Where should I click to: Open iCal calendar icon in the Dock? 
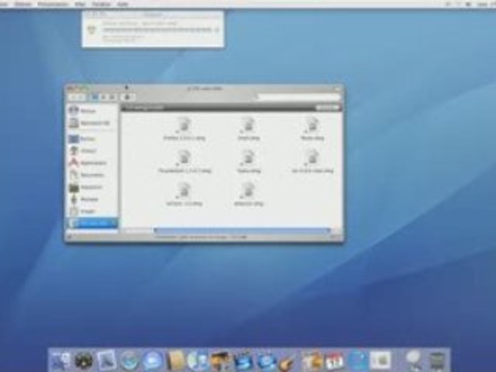[x=335, y=361]
